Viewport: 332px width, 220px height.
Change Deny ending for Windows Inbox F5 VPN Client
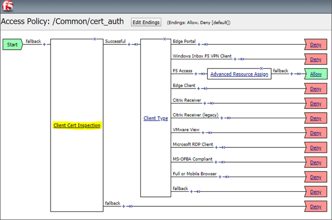tap(316, 59)
